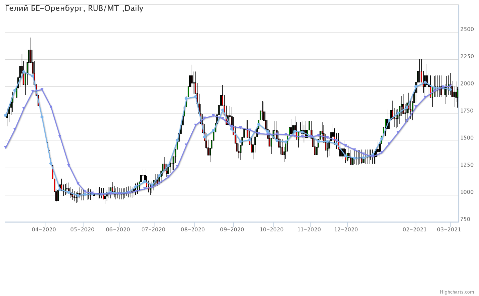Screen dimensions: 479x296
Task: Click the first purple triangle marker at left edge
Action: (x=5, y=147)
